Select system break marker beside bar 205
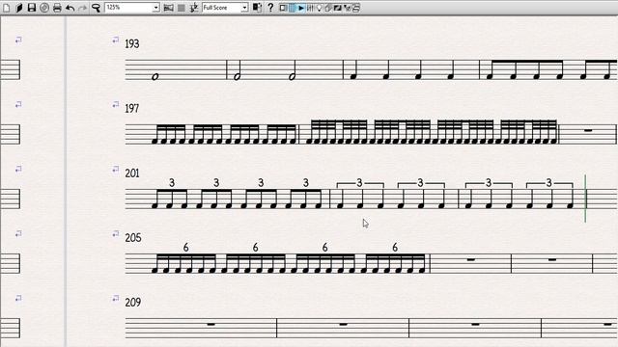The width and height of the screenshot is (618, 347). pyautogui.click(x=116, y=233)
